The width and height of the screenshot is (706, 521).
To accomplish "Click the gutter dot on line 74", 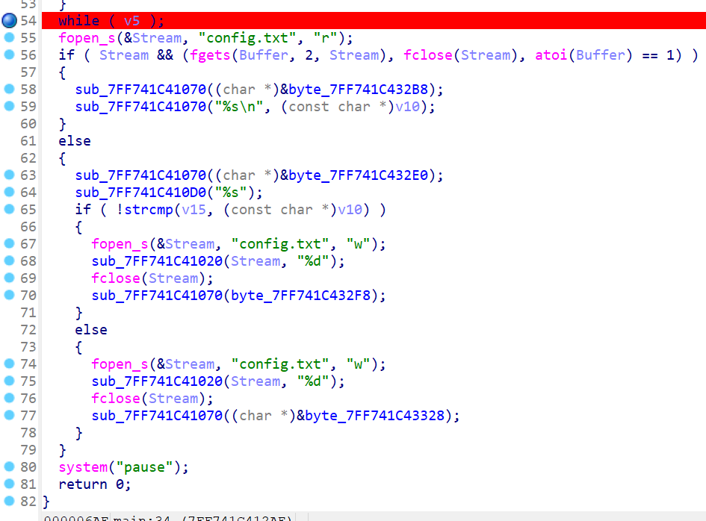I will 9,364.
